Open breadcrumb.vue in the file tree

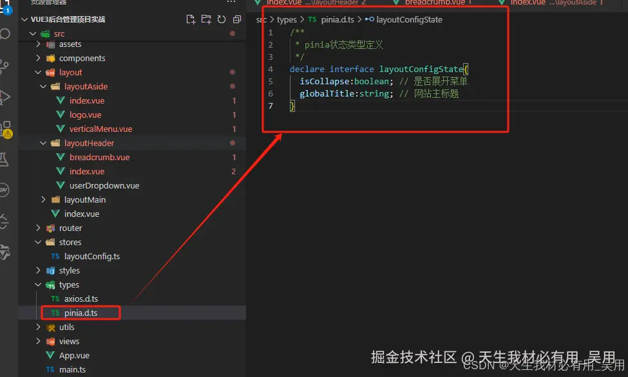coord(99,157)
